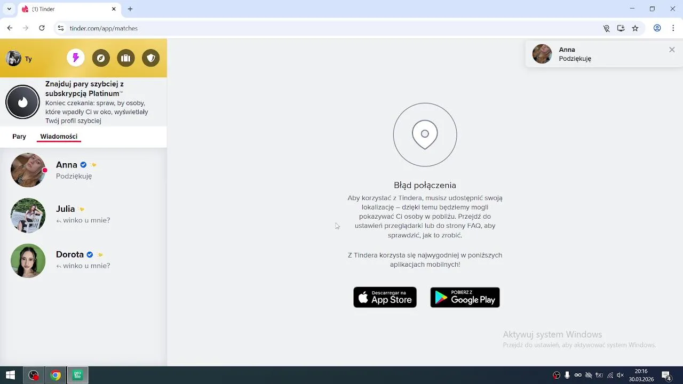Open the Windows Start menu

[x=10, y=375]
